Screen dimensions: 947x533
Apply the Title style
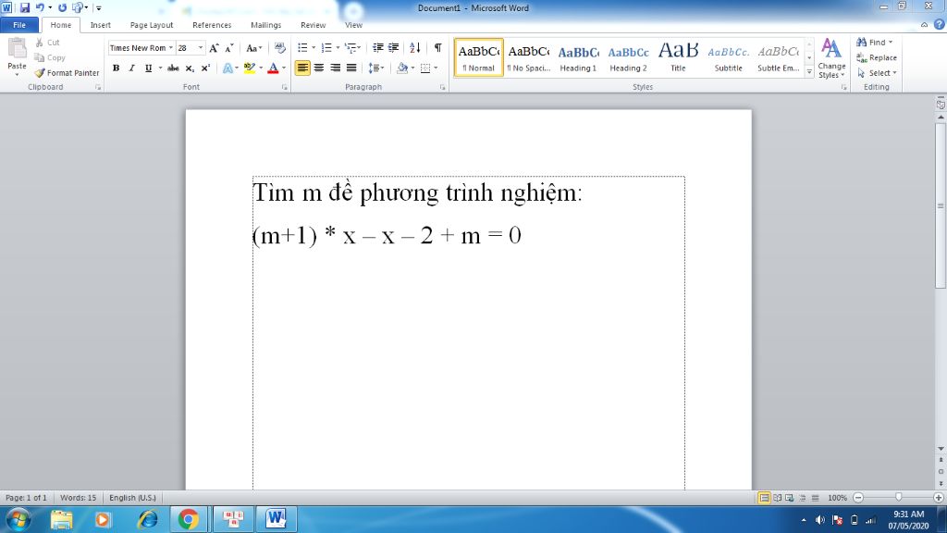pos(678,57)
